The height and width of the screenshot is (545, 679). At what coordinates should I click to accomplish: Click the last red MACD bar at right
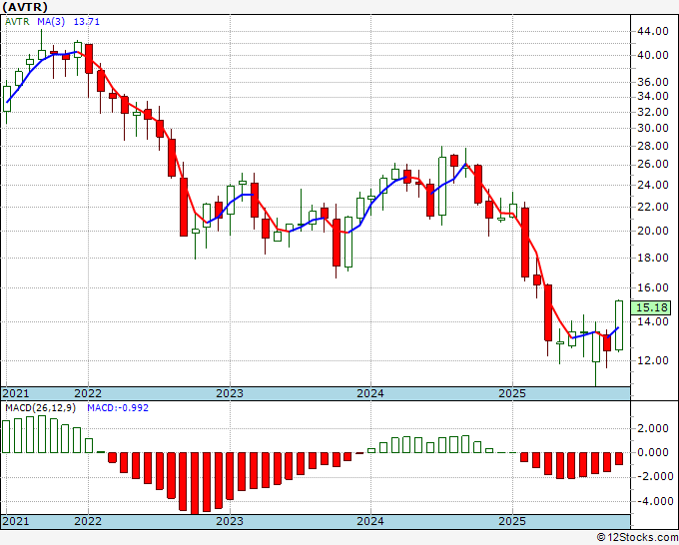[619, 459]
